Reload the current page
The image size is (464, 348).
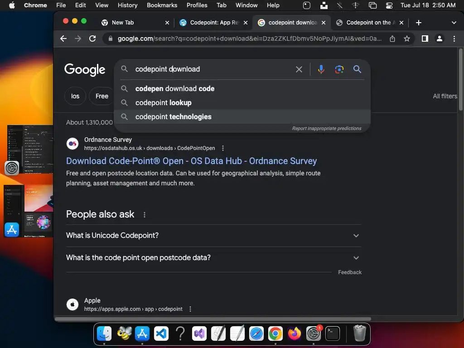tap(92, 39)
